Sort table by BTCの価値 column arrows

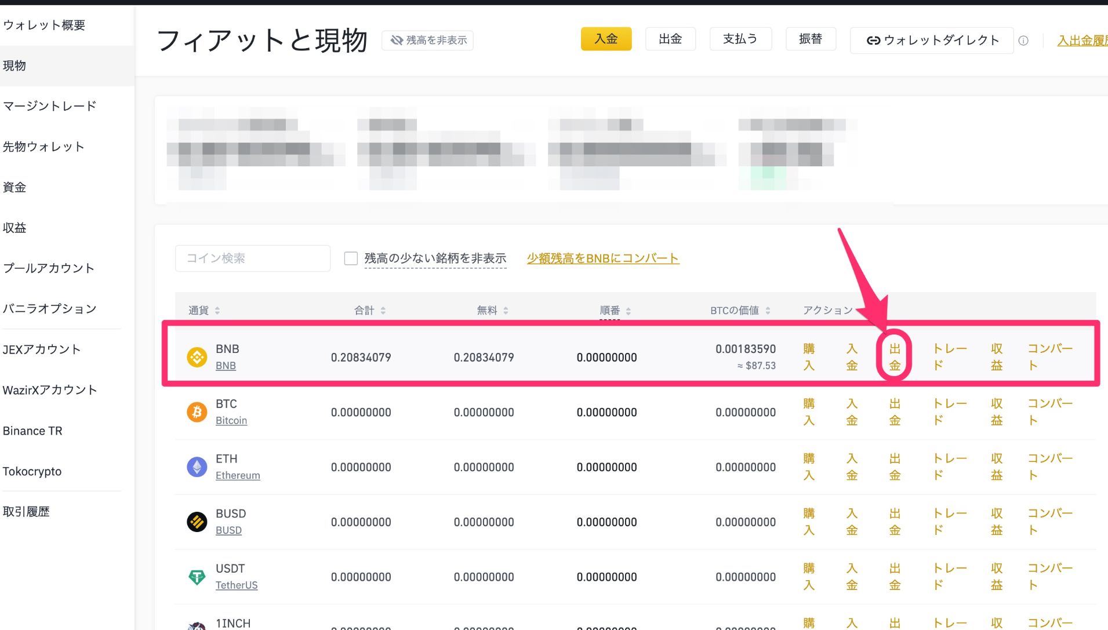pos(768,311)
